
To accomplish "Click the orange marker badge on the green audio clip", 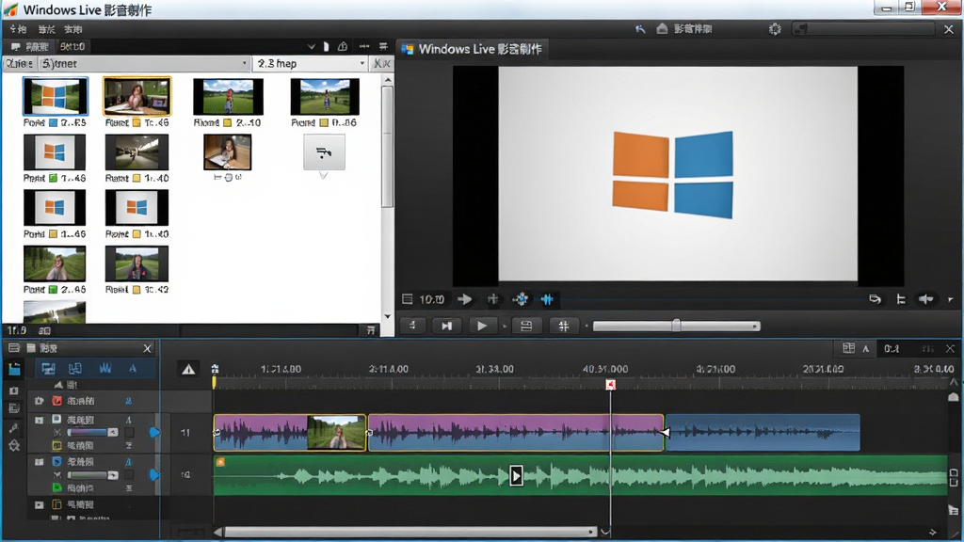I will click(x=220, y=461).
